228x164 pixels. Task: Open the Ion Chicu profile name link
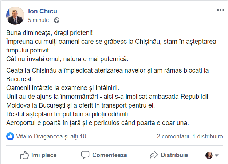[43, 11]
